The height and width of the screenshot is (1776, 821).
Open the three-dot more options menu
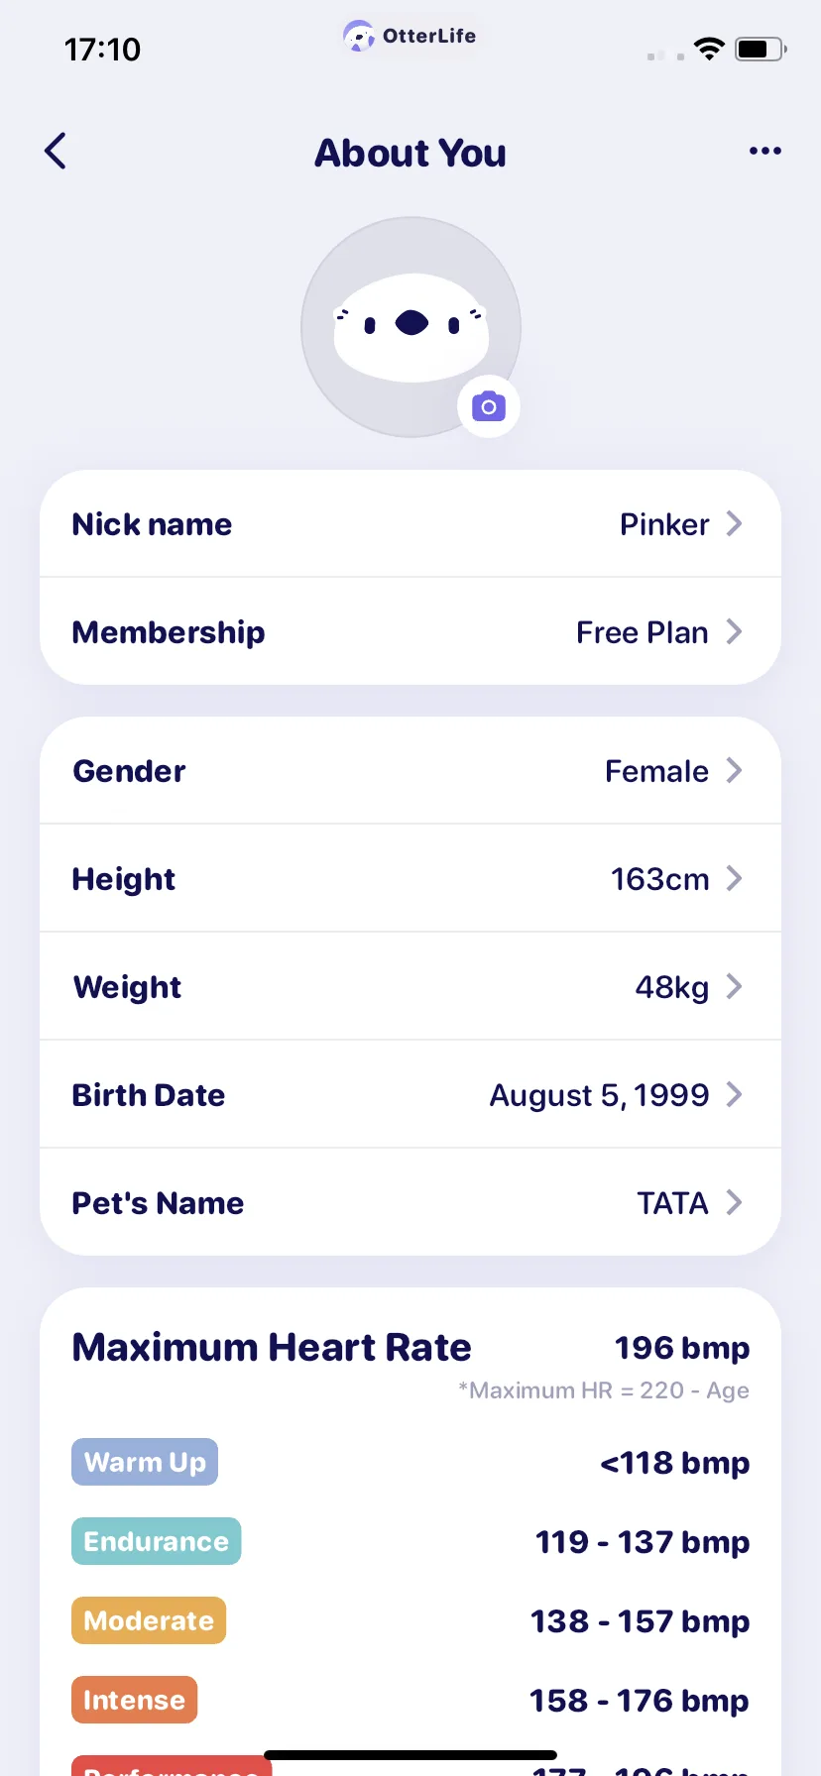764,151
